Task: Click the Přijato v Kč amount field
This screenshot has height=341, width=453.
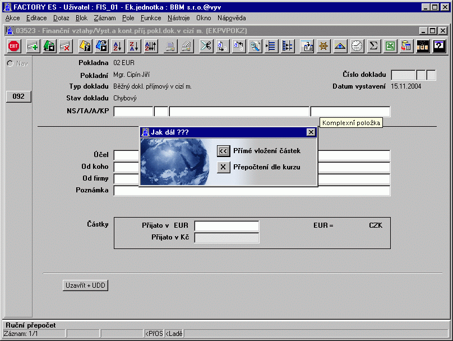Action: [x=227, y=238]
